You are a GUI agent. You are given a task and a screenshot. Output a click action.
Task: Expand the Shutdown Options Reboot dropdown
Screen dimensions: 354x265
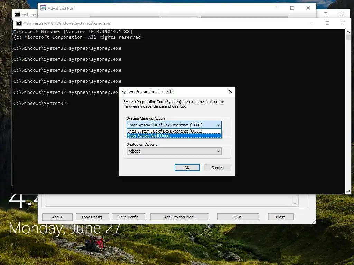174,151
